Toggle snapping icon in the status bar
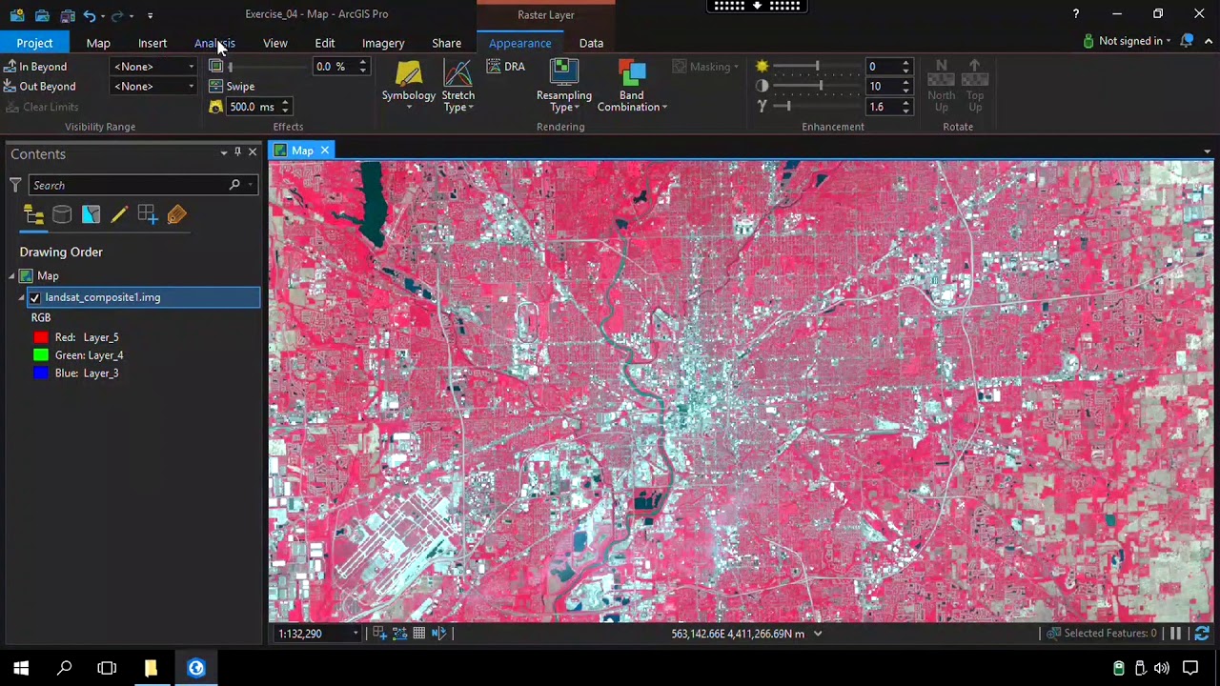The height and width of the screenshot is (686, 1220). coord(379,634)
